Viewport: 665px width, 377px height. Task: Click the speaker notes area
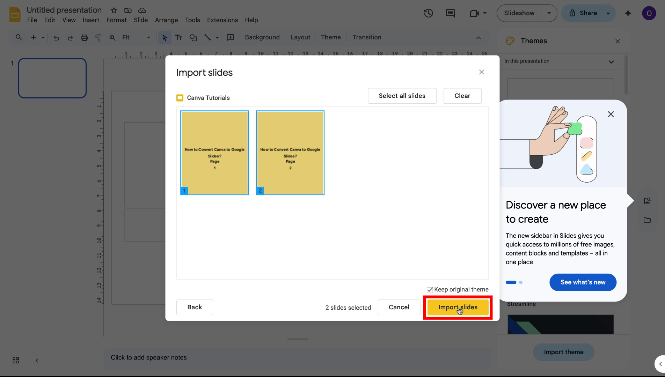pos(297,357)
